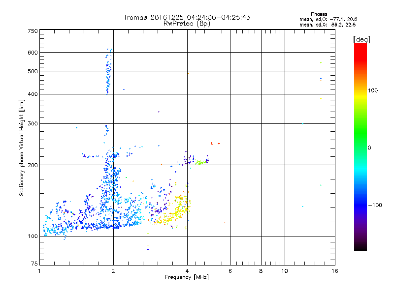The image size is (394, 295).
Task: Click the "[deg]" colorbar unit label
Action: 361,39
